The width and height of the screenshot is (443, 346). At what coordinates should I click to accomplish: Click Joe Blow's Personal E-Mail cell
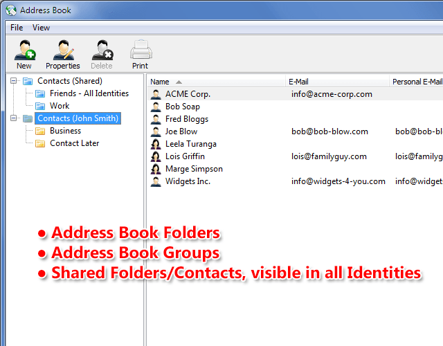419,131
